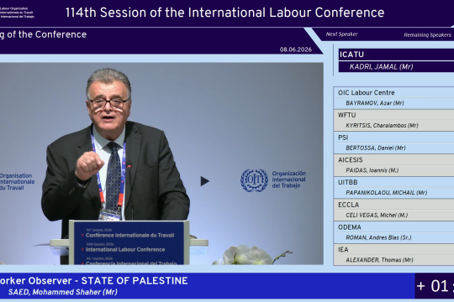
Task: Click the 'Organisation internationale du Travail' text
Action: pyautogui.click(x=17, y=181)
